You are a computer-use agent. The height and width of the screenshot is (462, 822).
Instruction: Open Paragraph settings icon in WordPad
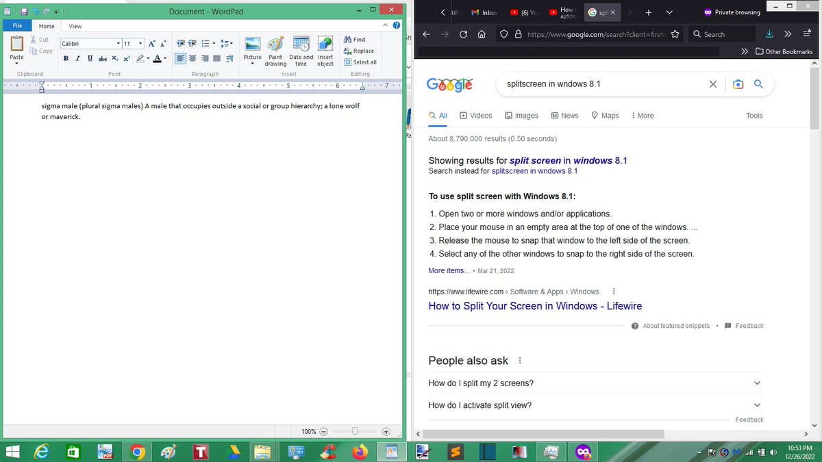(229, 59)
